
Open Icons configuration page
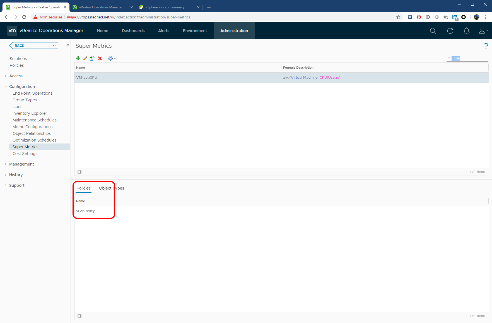click(17, 107)
